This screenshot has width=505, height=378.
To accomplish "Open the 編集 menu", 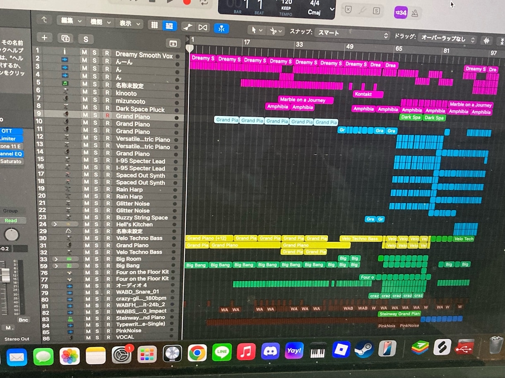I will tap(72, 21).
